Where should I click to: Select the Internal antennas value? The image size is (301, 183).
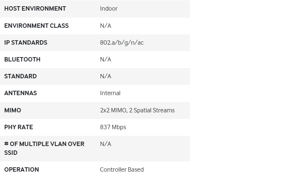click(x=110, y=93)
